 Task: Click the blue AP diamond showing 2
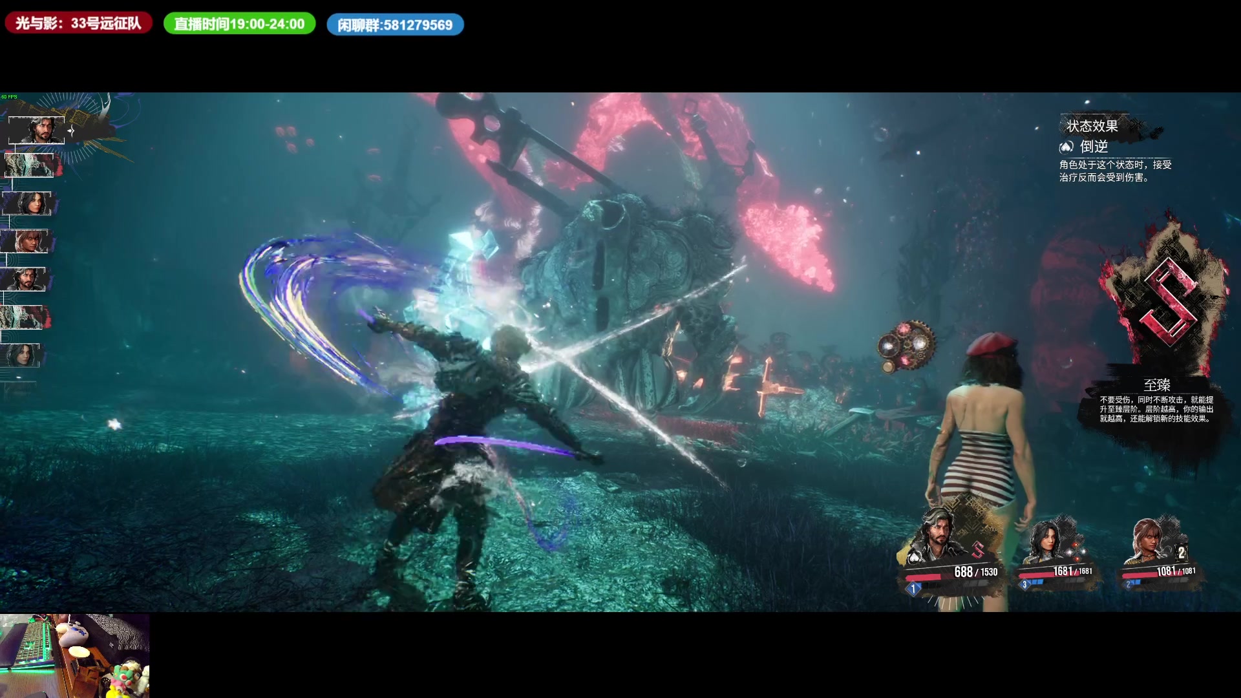click(1129, 585)
